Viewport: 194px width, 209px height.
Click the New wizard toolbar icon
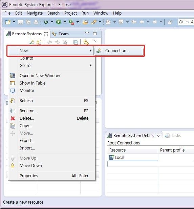point(8,22)
